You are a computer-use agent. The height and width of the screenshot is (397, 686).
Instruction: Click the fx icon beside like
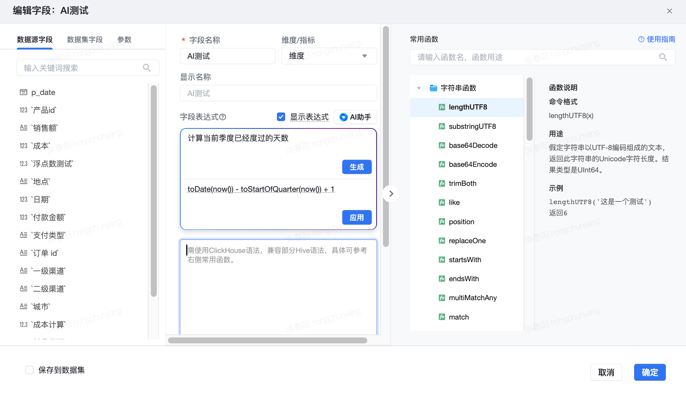(x=442, y=203)
